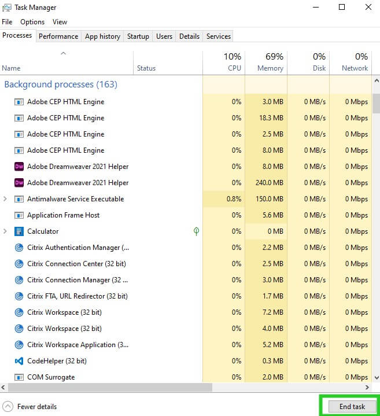Click the Antimalware Service Executable icon
This screenshot has width=380, height=416.
pos(19,199)
